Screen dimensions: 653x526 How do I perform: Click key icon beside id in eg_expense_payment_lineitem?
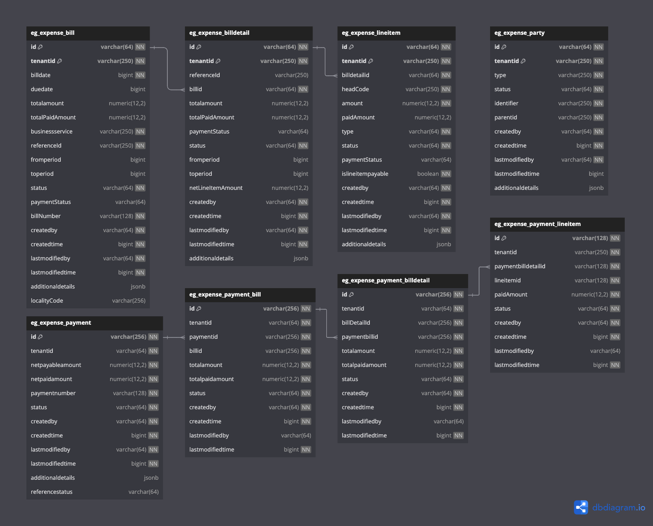(504, 238)
